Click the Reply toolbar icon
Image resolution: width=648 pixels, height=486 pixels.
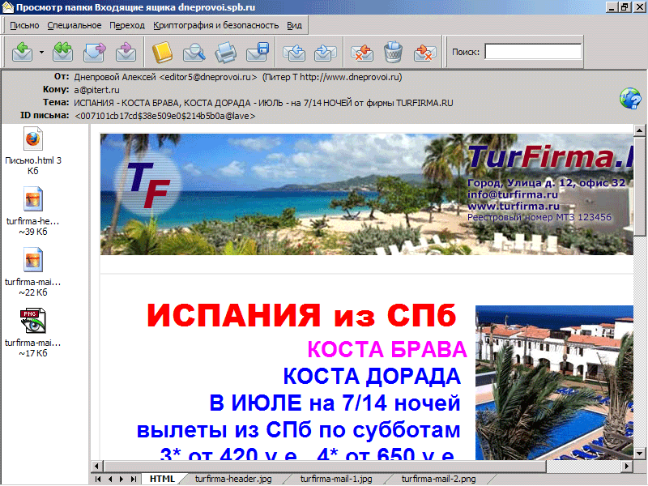tap(22, 53)
